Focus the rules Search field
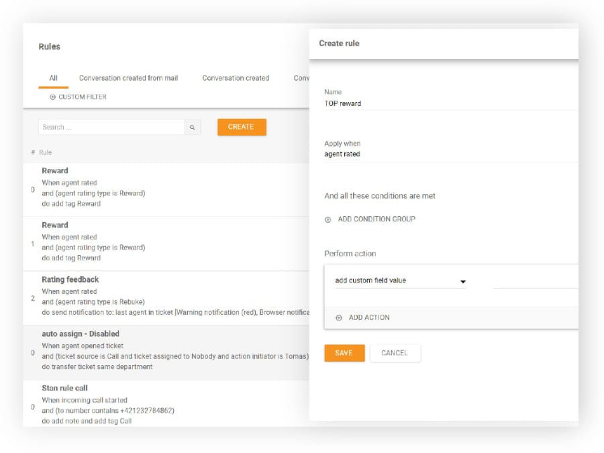Screen dimensions: 604x453 coord(111,128)
